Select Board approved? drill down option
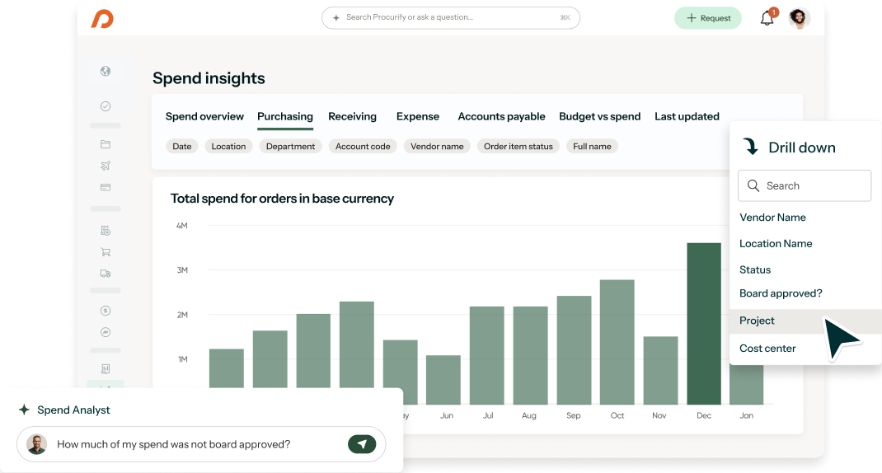The image size is (882, 473). (x=781, y=293)
